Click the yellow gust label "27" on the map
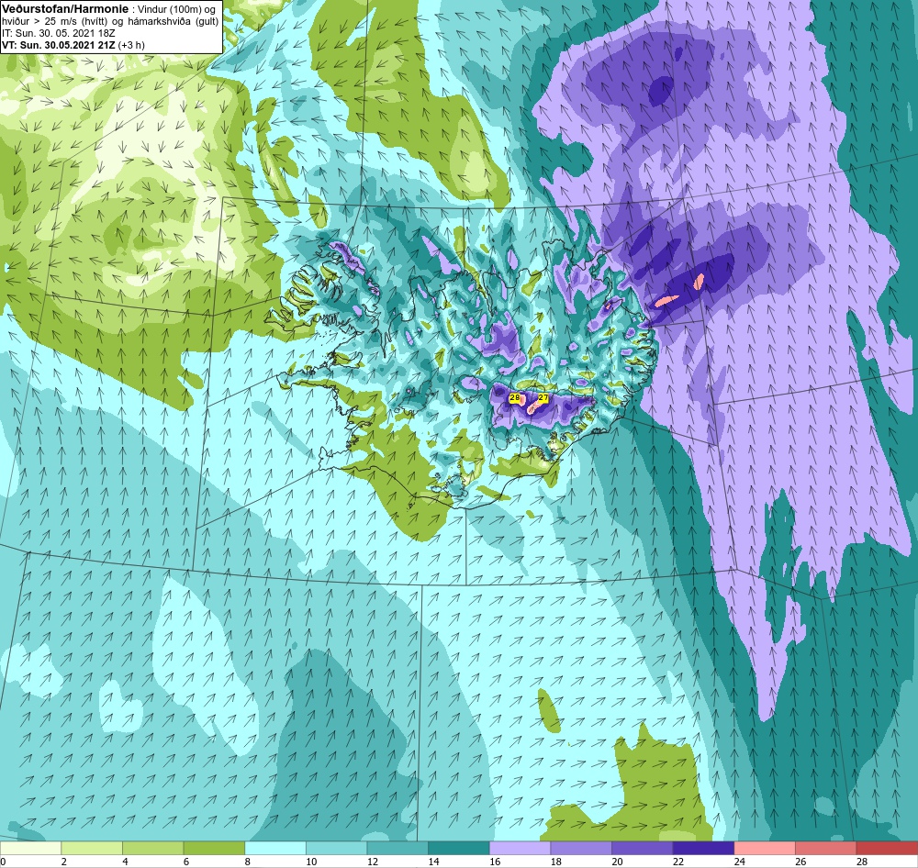The width and height of the screenshot is (918, 868). pyautogui.click(x=543, y=398)
